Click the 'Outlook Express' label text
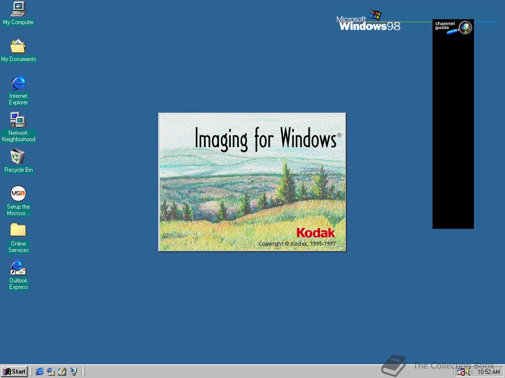Viewport: 505px width, 378px height. point(18,283)
